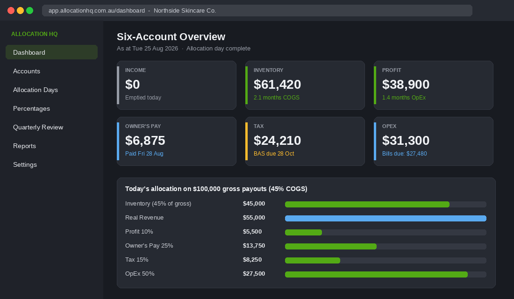This screenshot has width=514, height=299.
Task: Click the $45,000 allocation amount
Action: pos(254,204)
